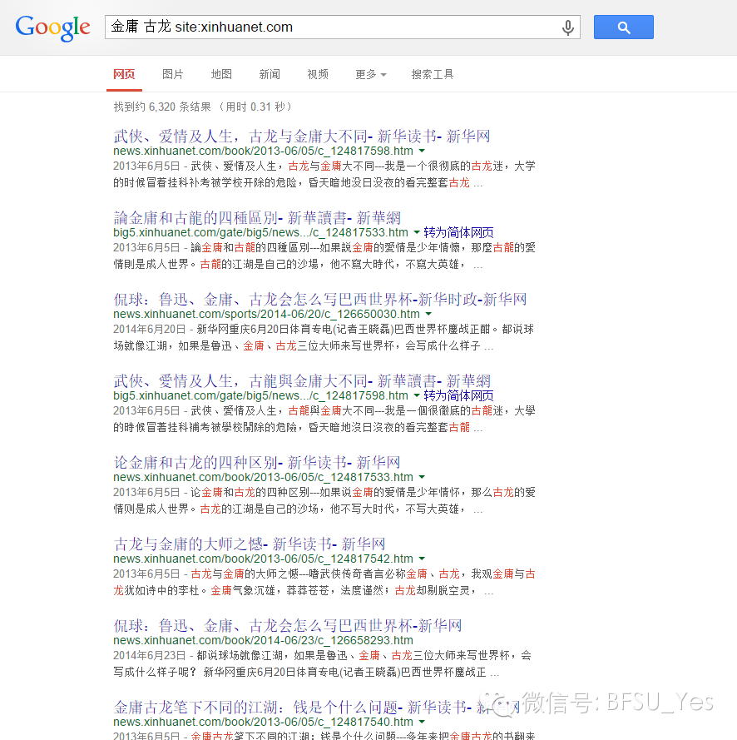Activate voice search microphone icon
Viewport: 737px width, 740px height.
pyautogui.click(x=567, y=27)
